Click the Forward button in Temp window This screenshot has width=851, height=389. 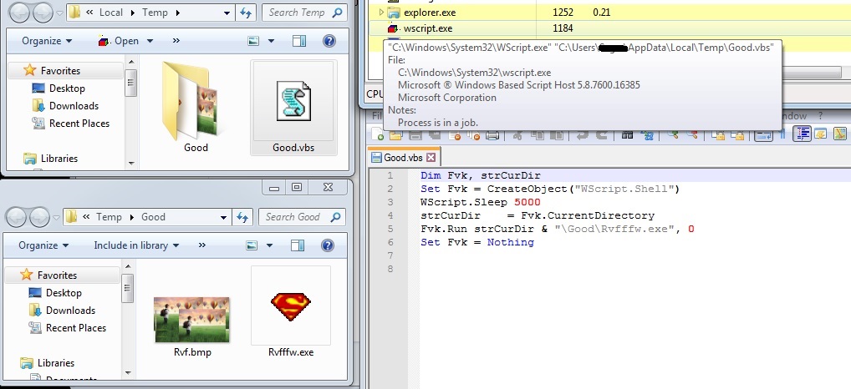[x=43, y=13]
